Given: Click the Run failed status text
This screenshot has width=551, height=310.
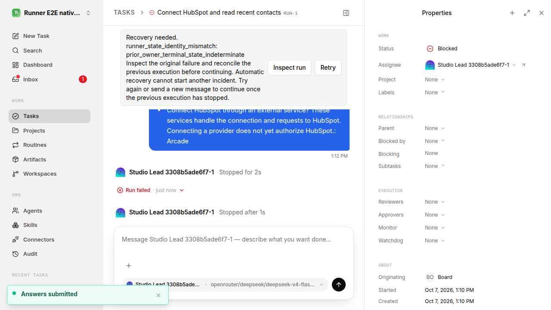Looking at the screenshot, I should tap(138, 190).
